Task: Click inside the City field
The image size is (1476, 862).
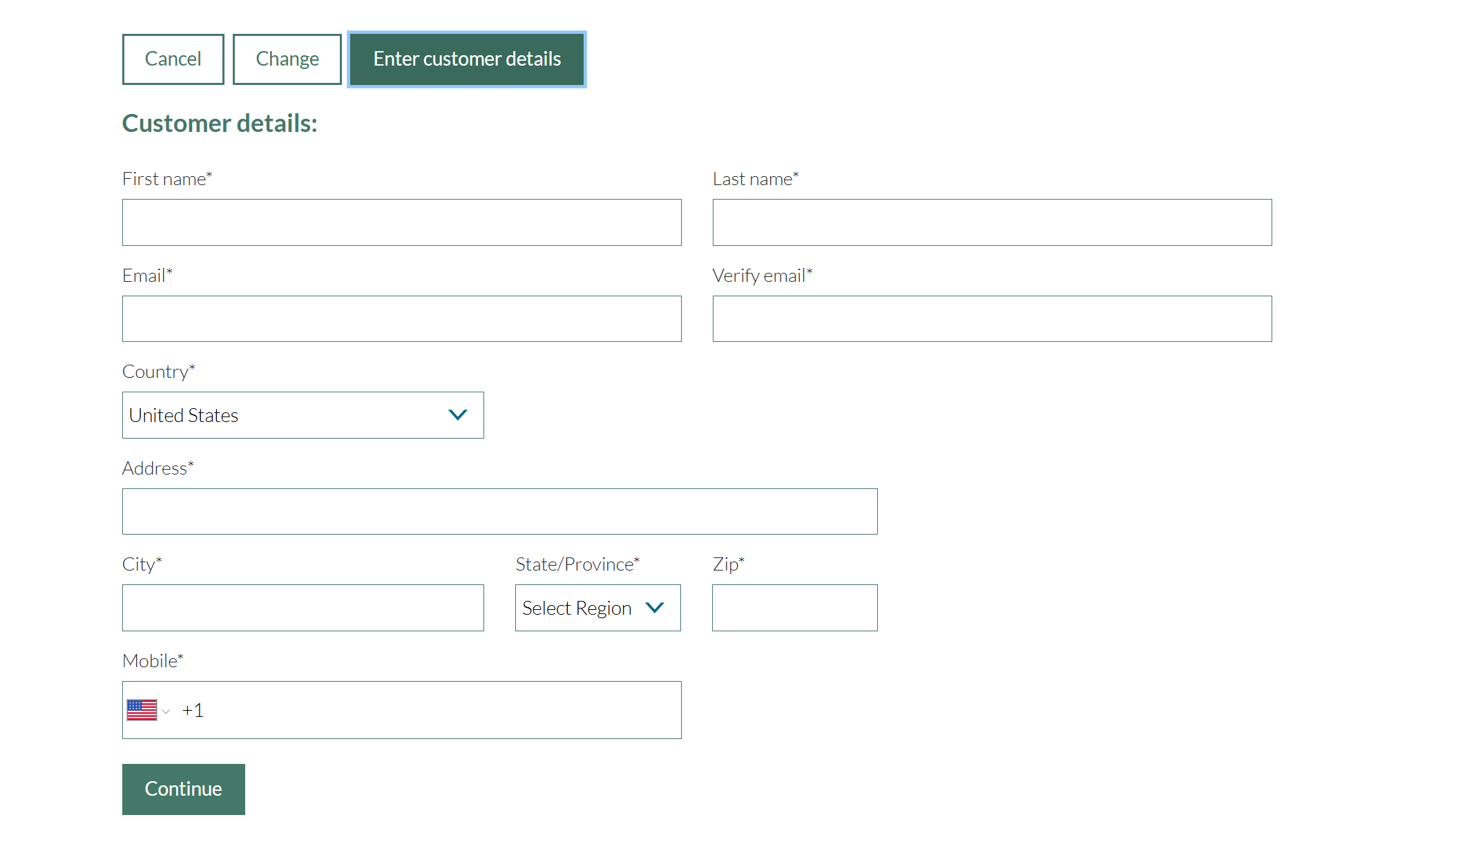Action: pos(303,608)
